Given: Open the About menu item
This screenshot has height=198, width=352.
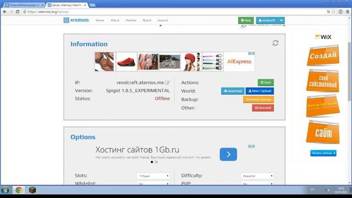Looking at the screenshot, I should point(115,20).
